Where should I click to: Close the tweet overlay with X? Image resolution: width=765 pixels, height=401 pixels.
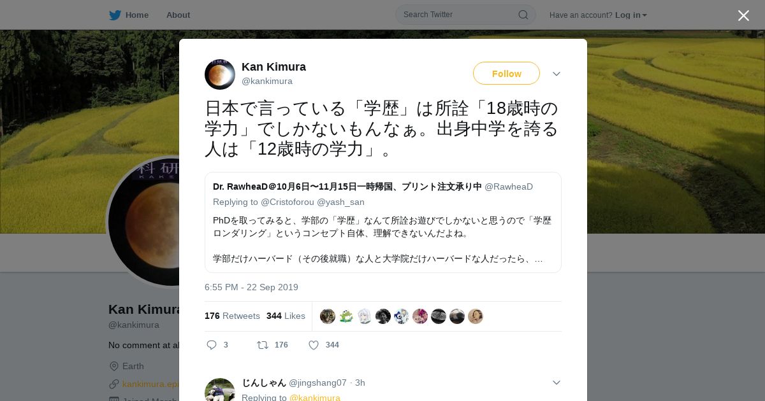point(743,15)
